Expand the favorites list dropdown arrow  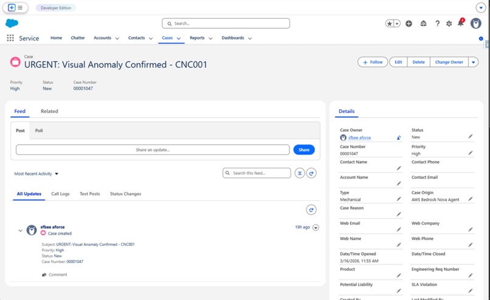point(397,24)
